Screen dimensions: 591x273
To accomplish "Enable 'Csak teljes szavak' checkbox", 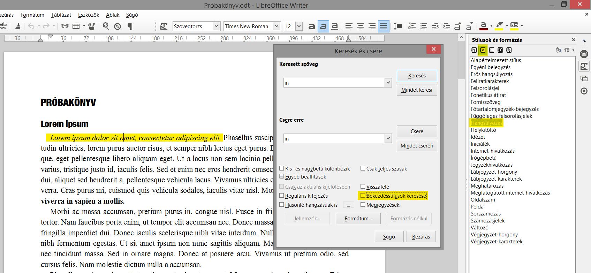I will click(x=363, y=168).
